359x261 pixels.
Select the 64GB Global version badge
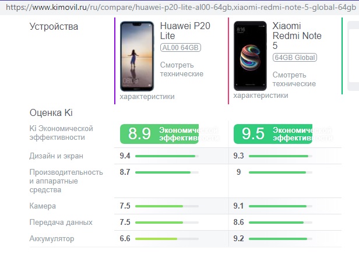(x=295, y=57)
